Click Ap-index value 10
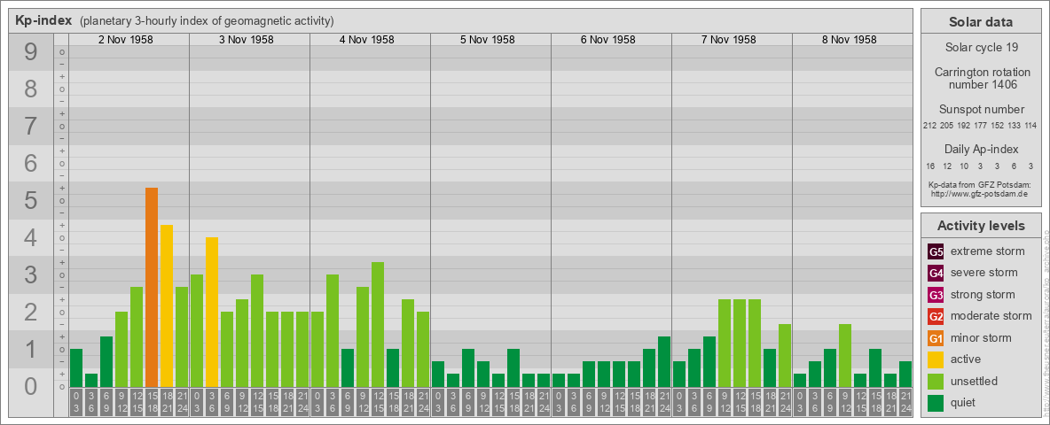Viewport: 1050px width, 425px height. coord(964,166)
